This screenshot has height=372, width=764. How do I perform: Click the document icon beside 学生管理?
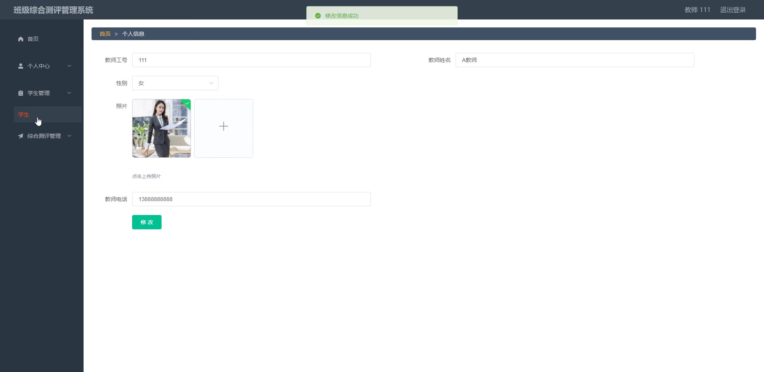pyautogui.click(x=20, y=93)
